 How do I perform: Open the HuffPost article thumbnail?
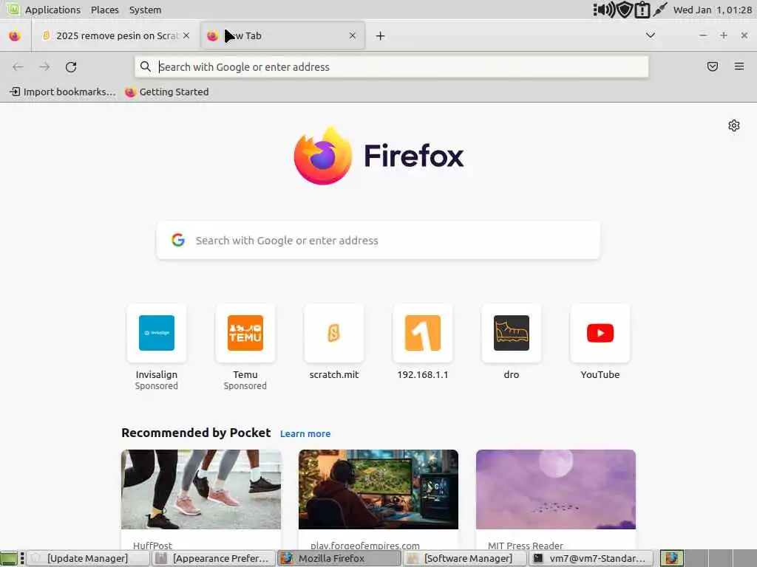click(x=201, y=489)
